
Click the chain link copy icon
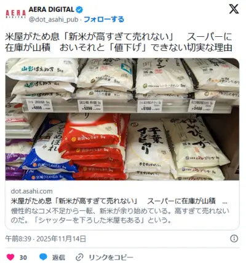[79, 257]
